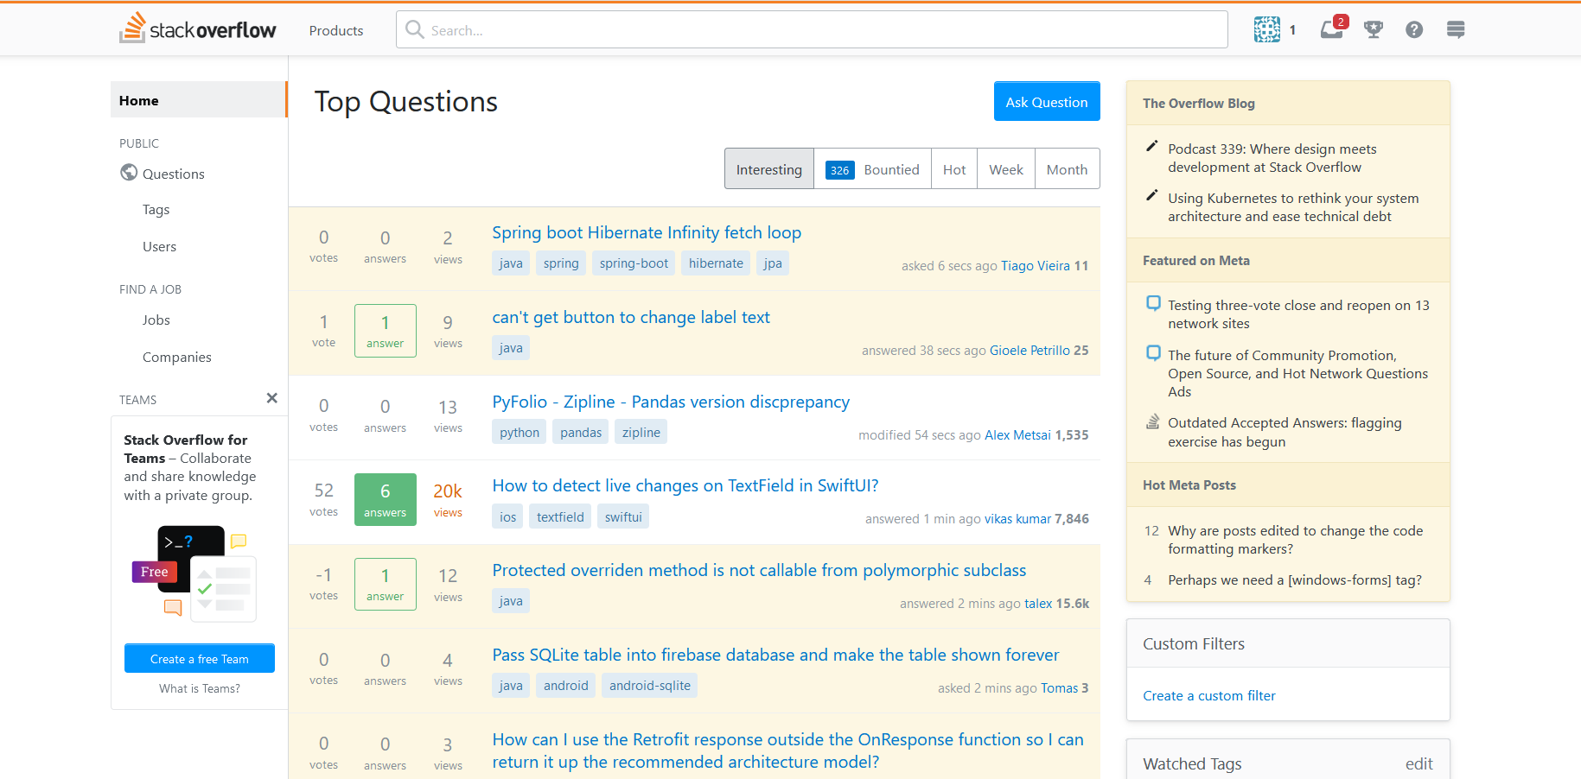Open Protected overriden method question

759,570
